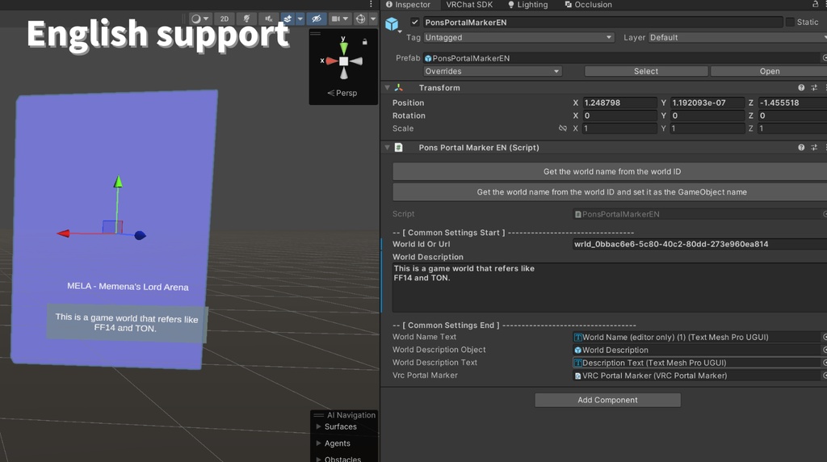Click Position Y field 1.192093e-07
Viewport: 827px width, 462px height.
(x=707, y=103)
